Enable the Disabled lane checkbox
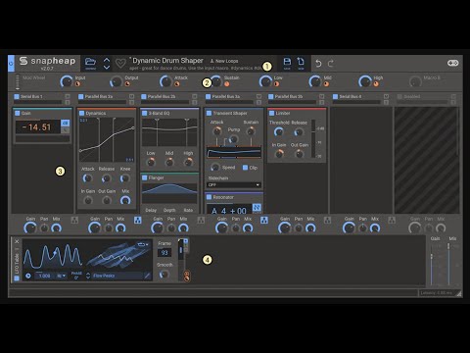Image resolution: width=470 pixels, height=353 pixels. pos(399,96)
